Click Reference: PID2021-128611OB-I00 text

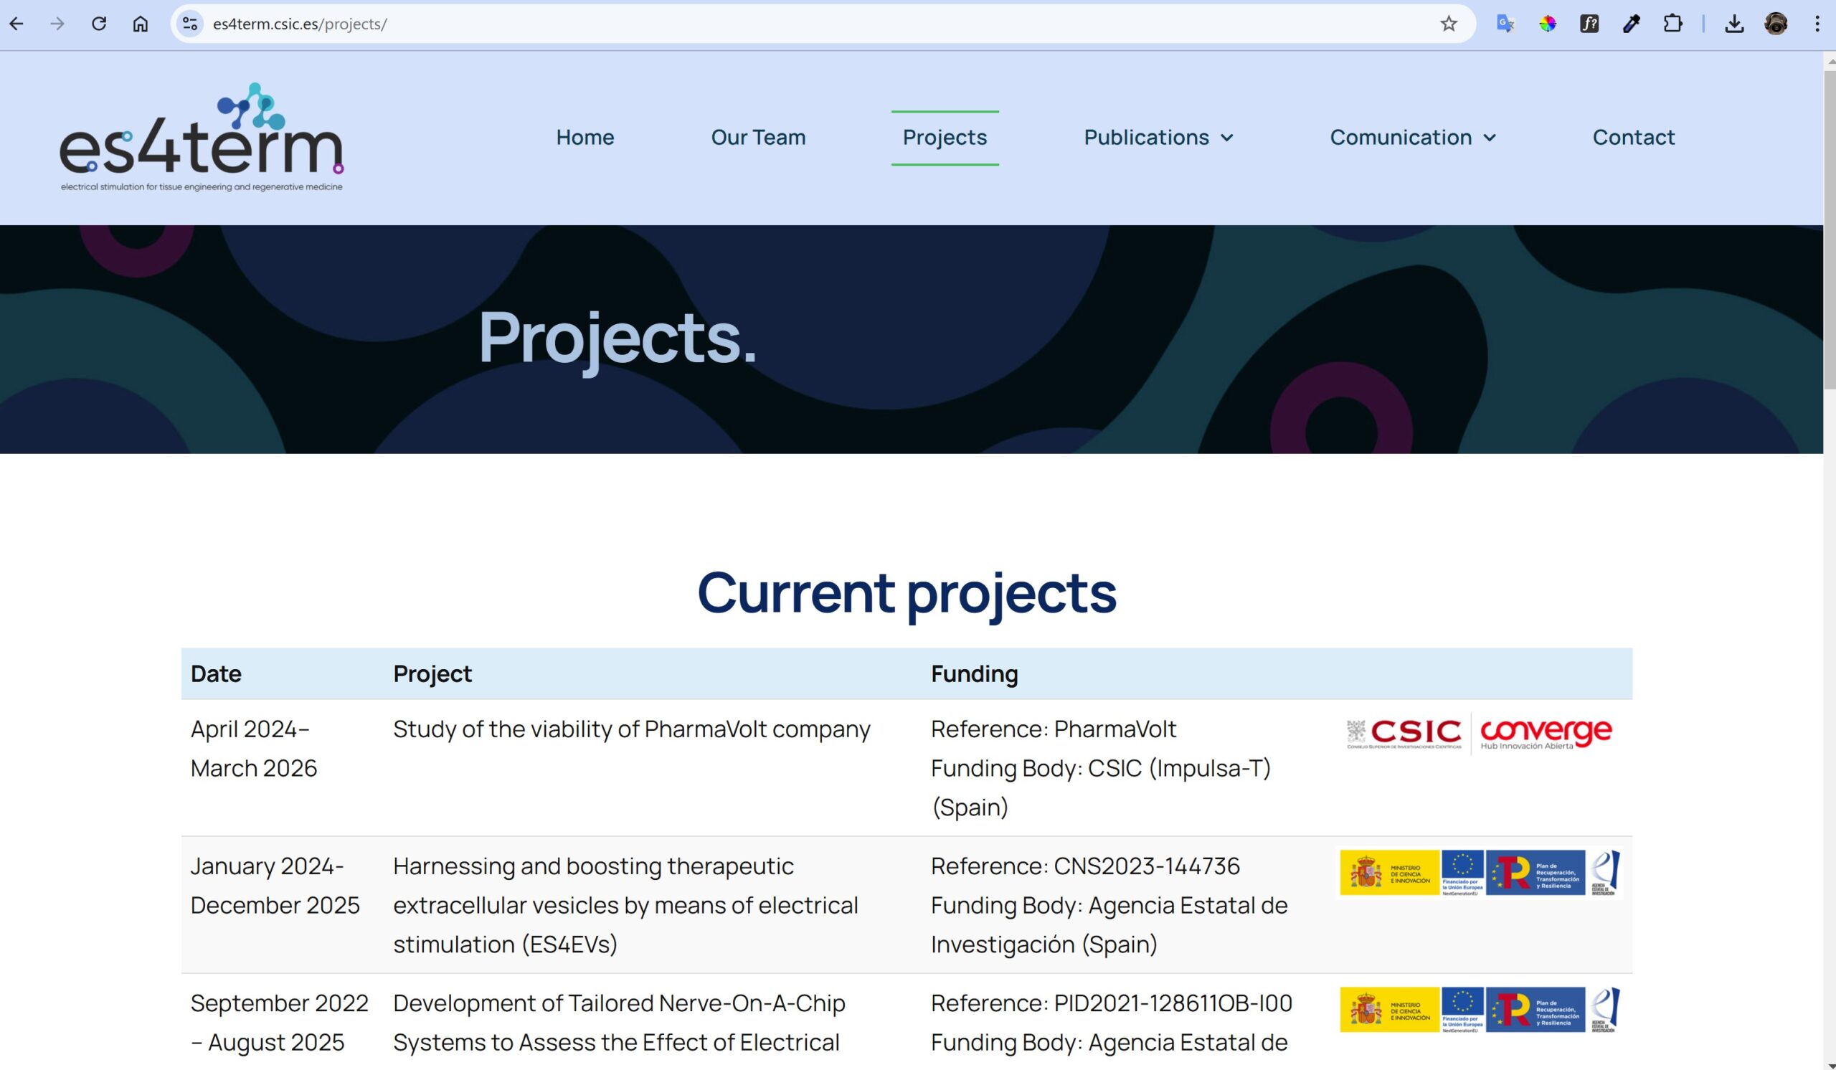pyautogui.click(x=1111, y=1003)
